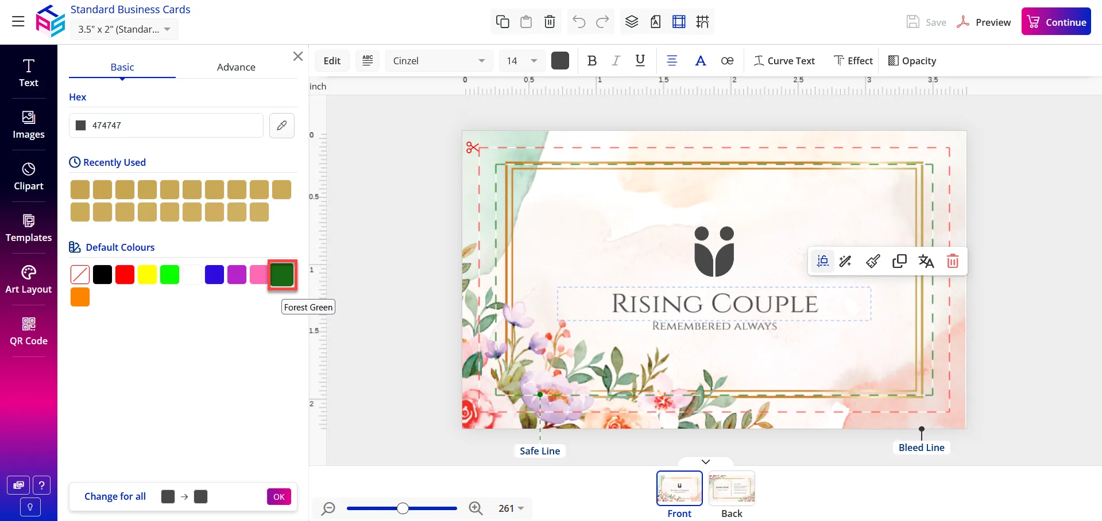Screen dimensions: 1102x521
Task: Open the Images panel
Action: tap(29, 125)
